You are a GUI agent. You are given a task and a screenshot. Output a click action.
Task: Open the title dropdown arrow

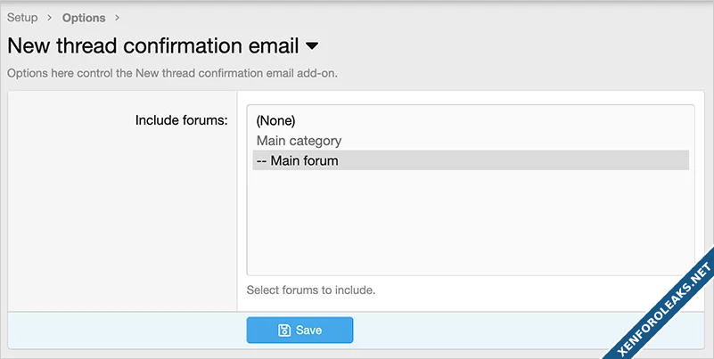tap(312, 45)
